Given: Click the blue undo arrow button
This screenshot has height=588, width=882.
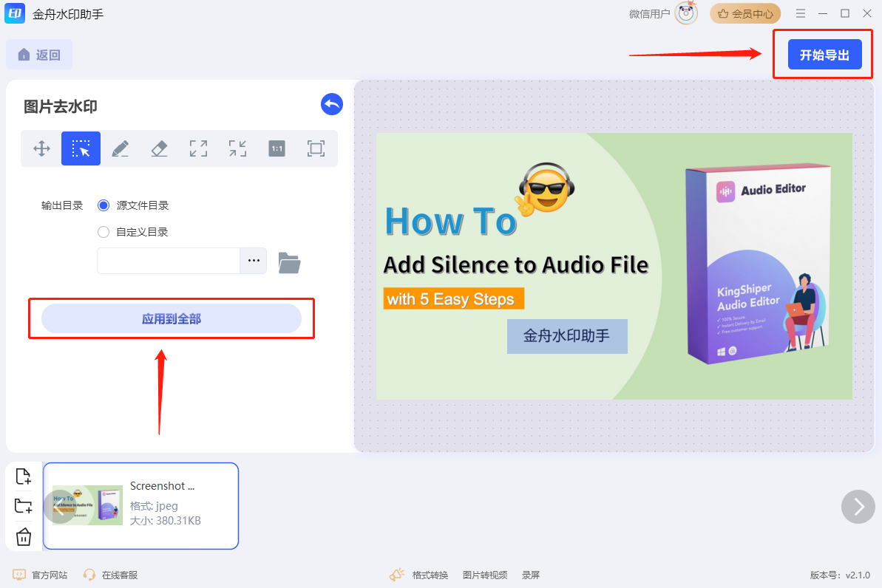Looking at the screenshot, I should pyautogui.click(x=332, y=104).
